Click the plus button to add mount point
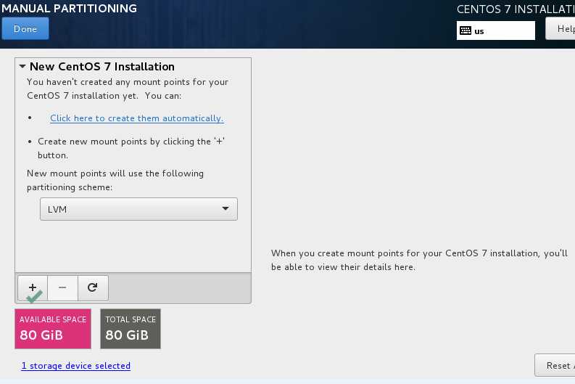Viewport: 575px width, 384px height. (x=33, y=287)
